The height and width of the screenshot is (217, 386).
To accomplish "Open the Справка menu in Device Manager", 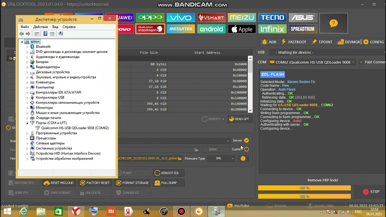I will (69, 27).
